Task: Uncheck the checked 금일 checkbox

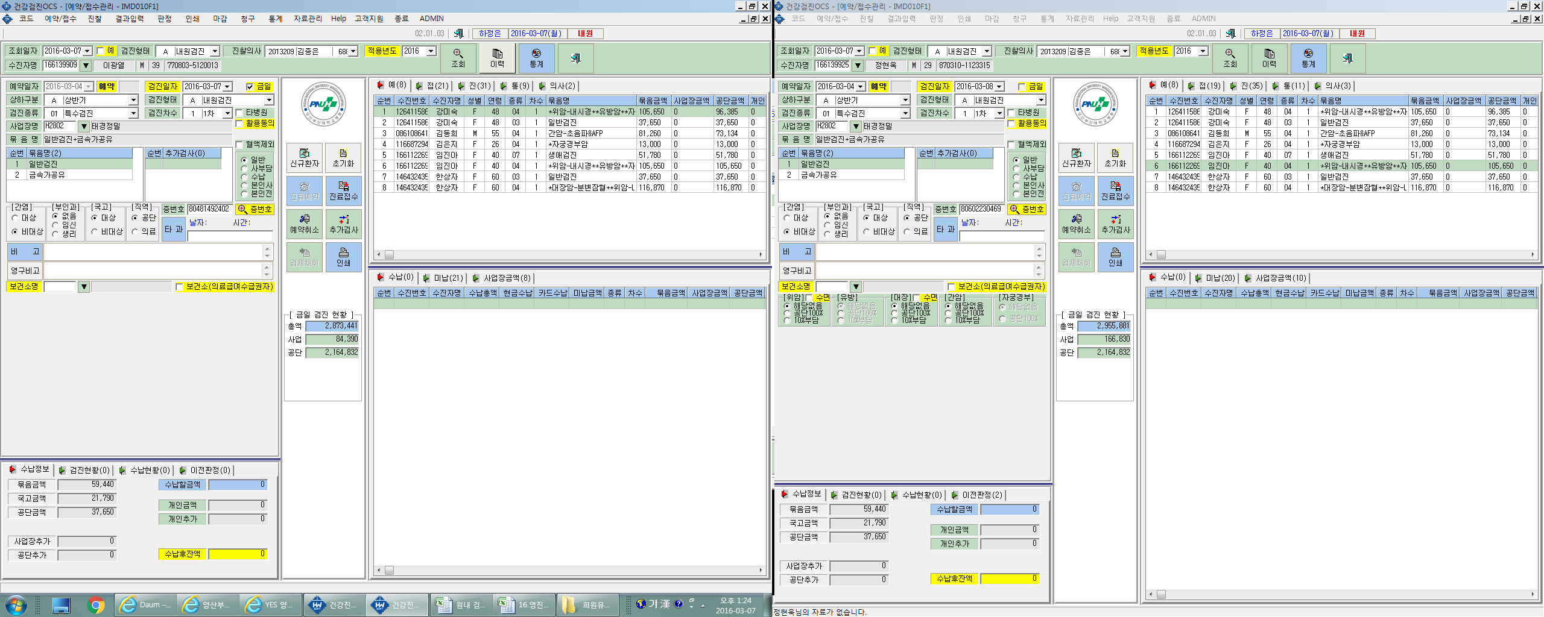Action: click(x=250, y=87)
